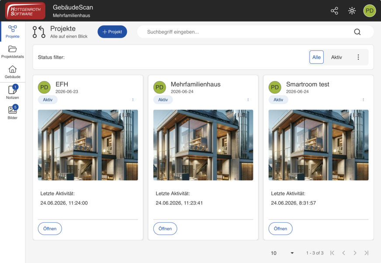Image resolution: width=381 pixels, height=263 pixels.
Task: Toggle light theme with sun icon
Action: (x=352, y=11)
